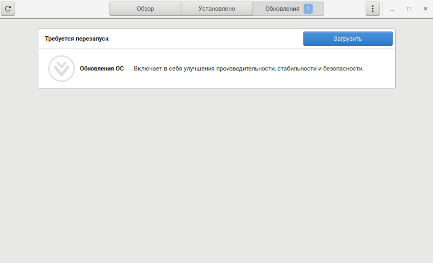
Task: Click blank space between heading and Загрузить button
Action: 207,39
